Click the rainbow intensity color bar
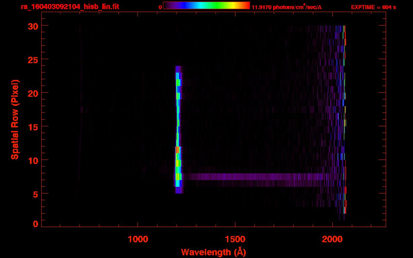 click(x=206, y=5)
